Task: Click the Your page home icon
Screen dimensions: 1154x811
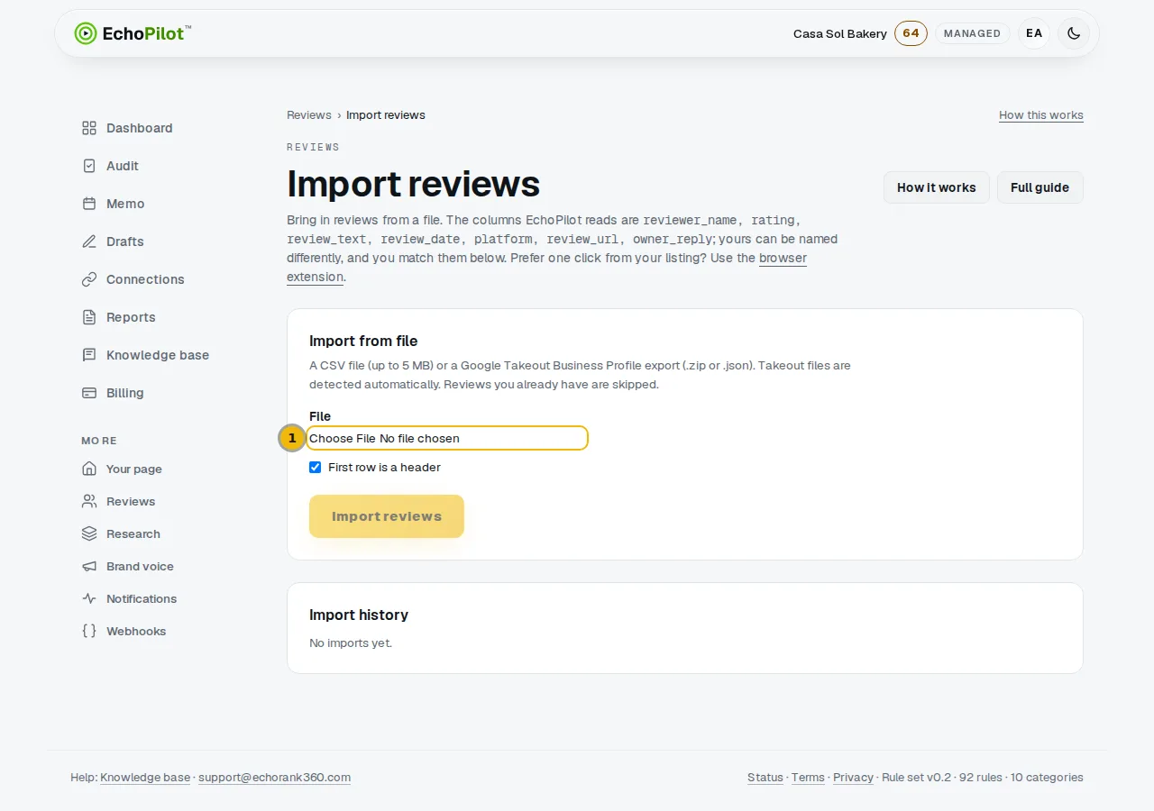Action: click(x=89, y=469)
